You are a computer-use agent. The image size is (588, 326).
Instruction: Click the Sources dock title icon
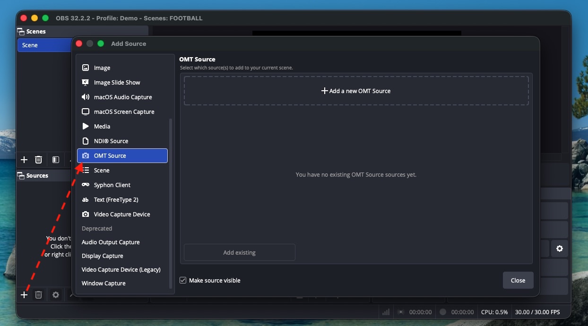click(x=21, y=175)
